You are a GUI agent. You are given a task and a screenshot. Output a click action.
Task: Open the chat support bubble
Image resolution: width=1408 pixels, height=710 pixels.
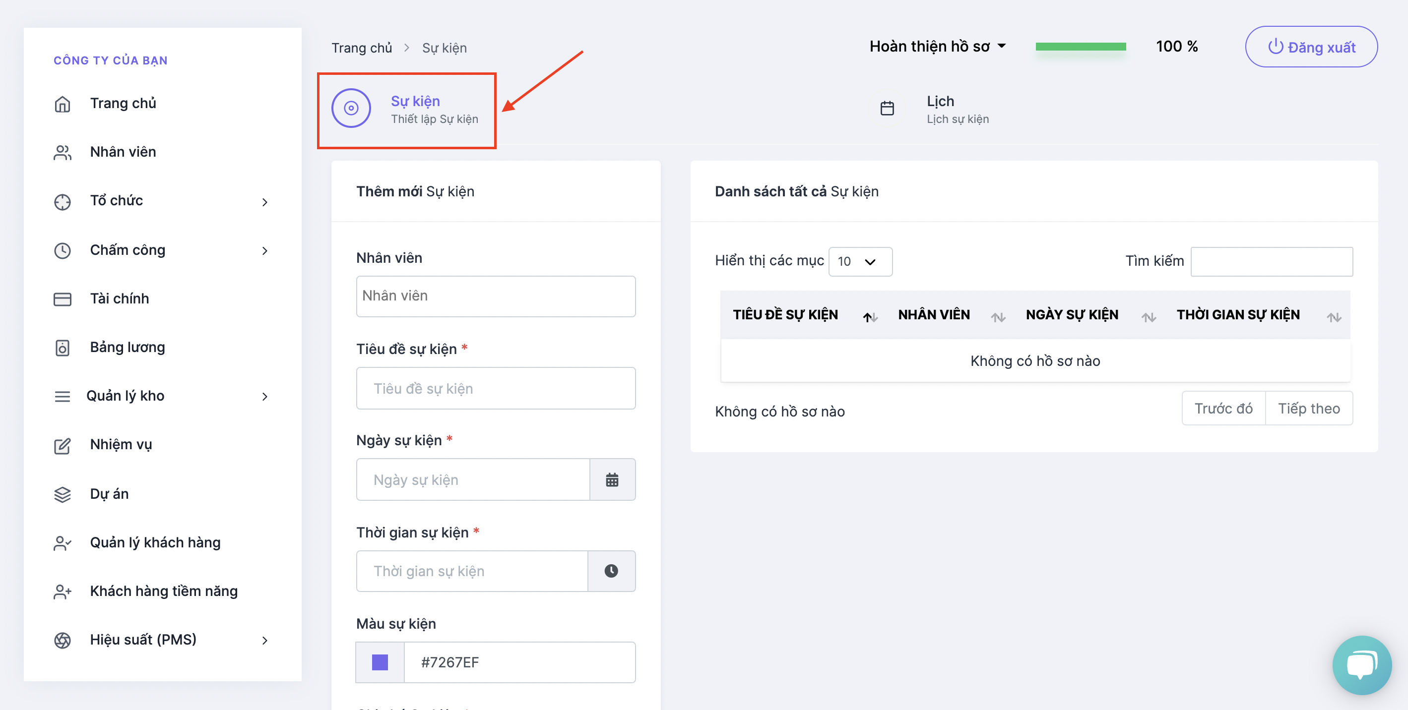[x=1361, y=665]
